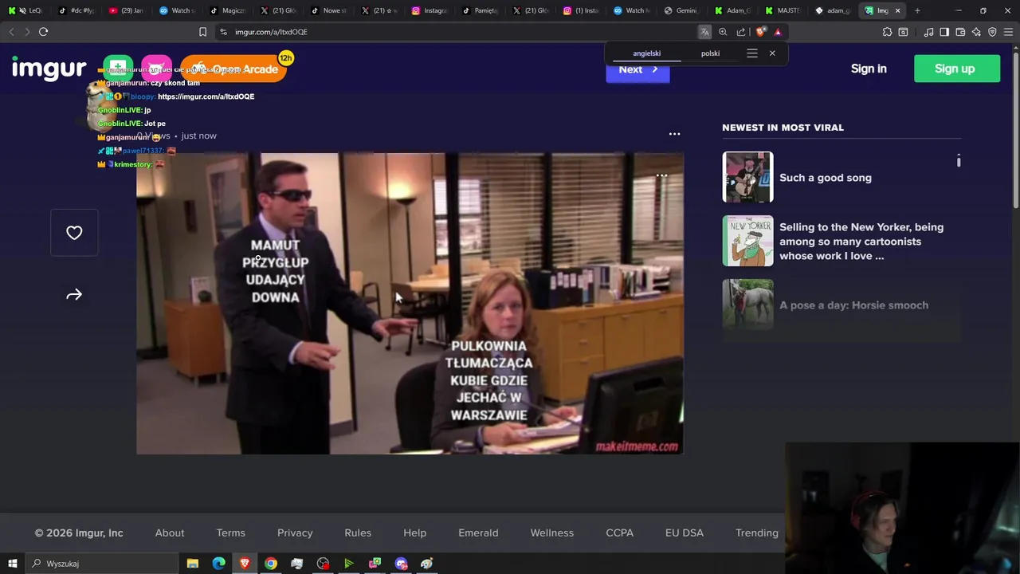Open the EU DSA footer link
1020x574 pixels.
[685, 533]
